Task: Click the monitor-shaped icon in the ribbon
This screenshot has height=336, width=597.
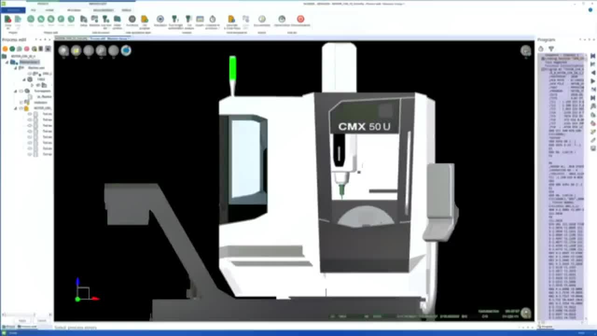Action: point(200,19)
